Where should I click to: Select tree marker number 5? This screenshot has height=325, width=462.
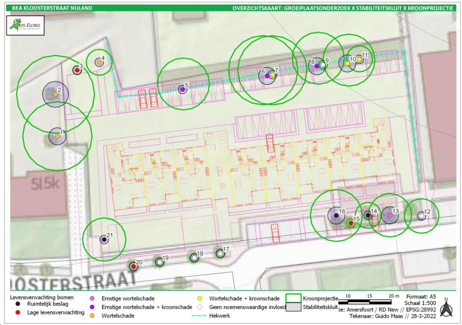[x=183, y=89]
